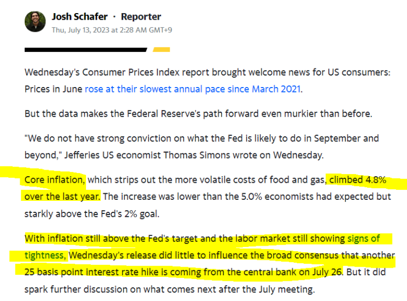
Task: Click the highlighted "Core inflation," text
Action: 55,180
